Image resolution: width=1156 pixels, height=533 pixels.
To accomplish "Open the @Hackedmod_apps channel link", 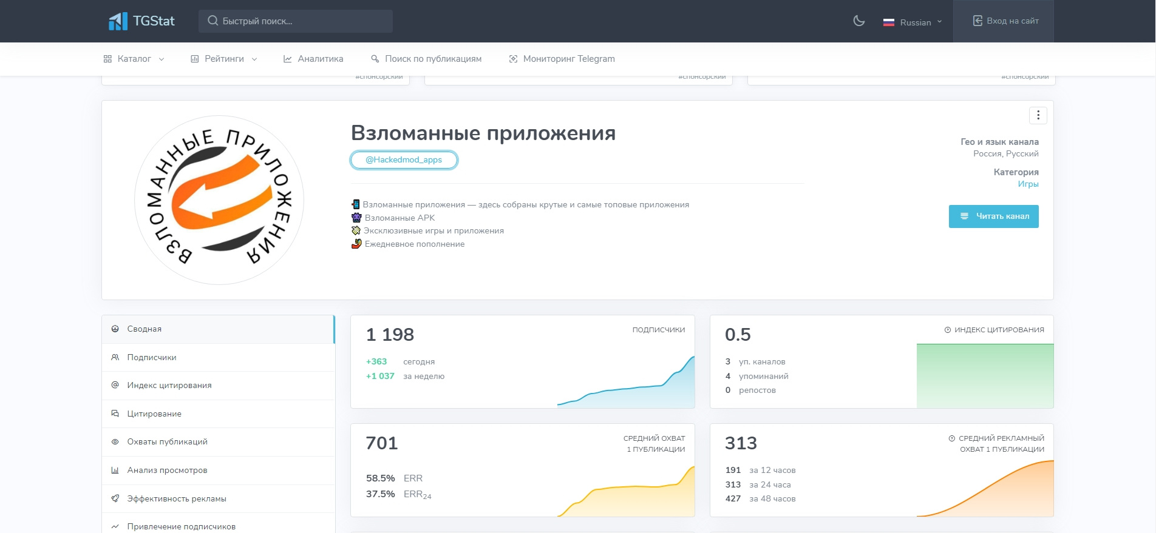I will (x=404, y=160).
